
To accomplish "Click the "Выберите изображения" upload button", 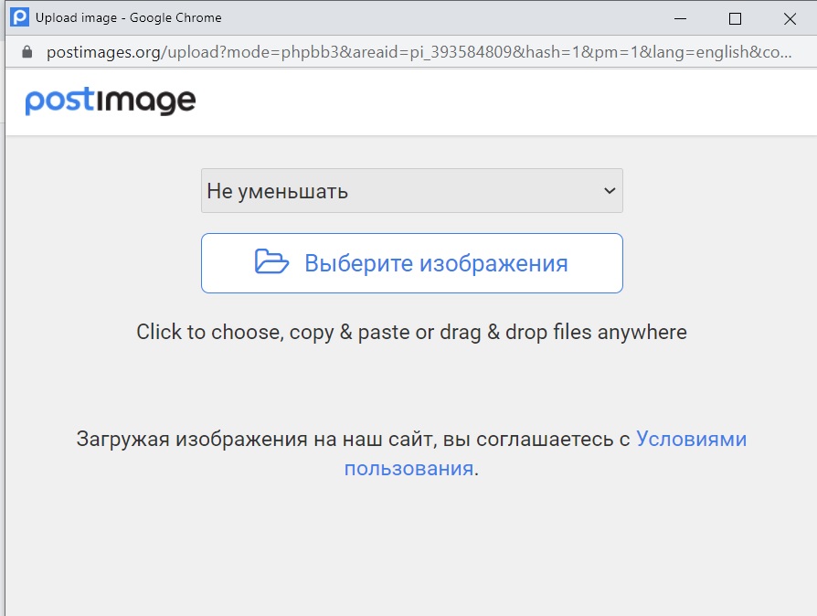I will coord(411,263).
